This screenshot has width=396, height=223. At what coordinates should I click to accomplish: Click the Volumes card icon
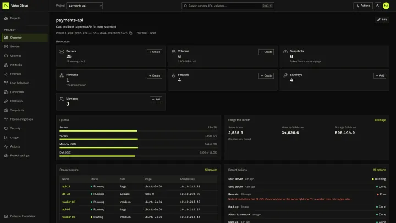coord(173,52)
